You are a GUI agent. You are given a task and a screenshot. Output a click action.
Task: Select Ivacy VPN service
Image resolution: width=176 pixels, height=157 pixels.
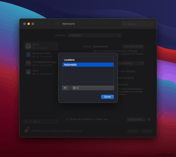point(41,72)
